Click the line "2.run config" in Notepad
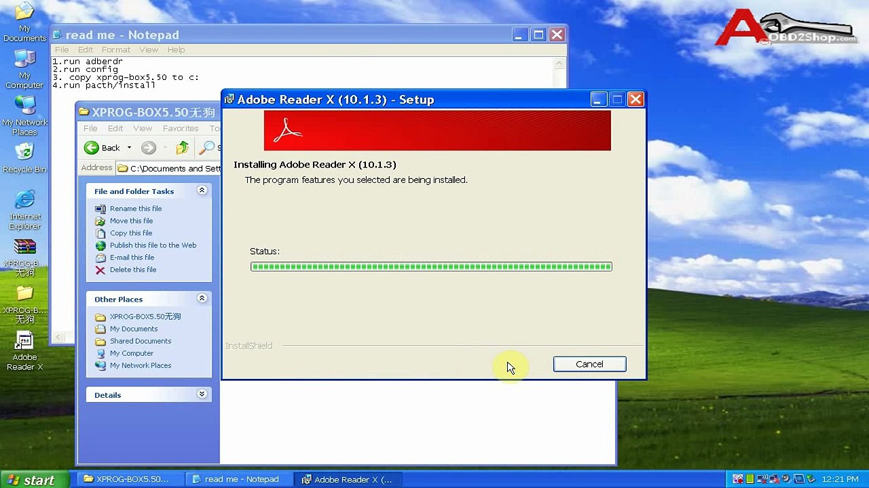 [x=85, y=69]
